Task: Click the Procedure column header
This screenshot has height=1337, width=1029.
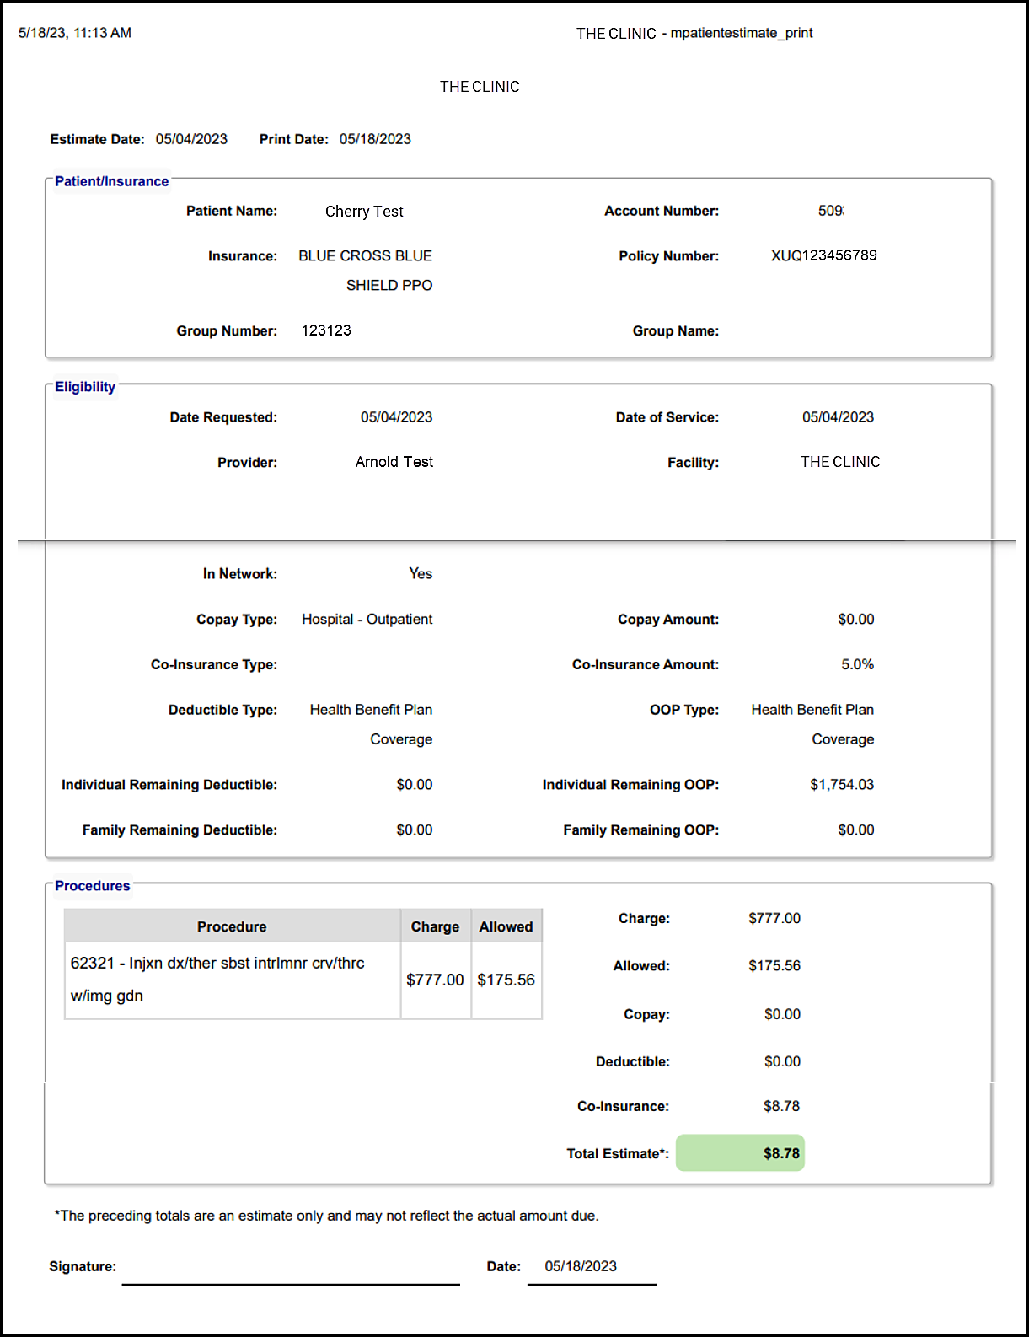Action: pyautogui.click(x=232, y=926)
